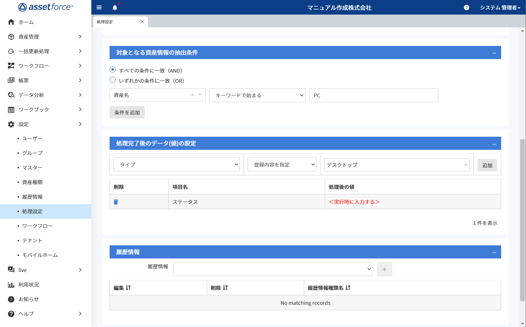Open the デスクトップ value dropdown

click(x=397, y=165)
